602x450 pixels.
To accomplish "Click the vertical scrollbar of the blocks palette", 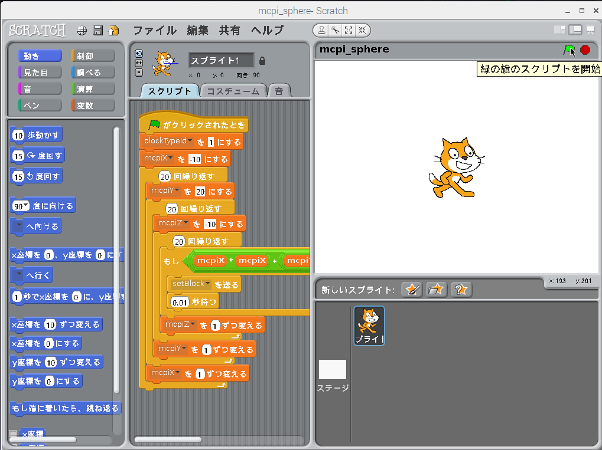I will click(117, 261).
